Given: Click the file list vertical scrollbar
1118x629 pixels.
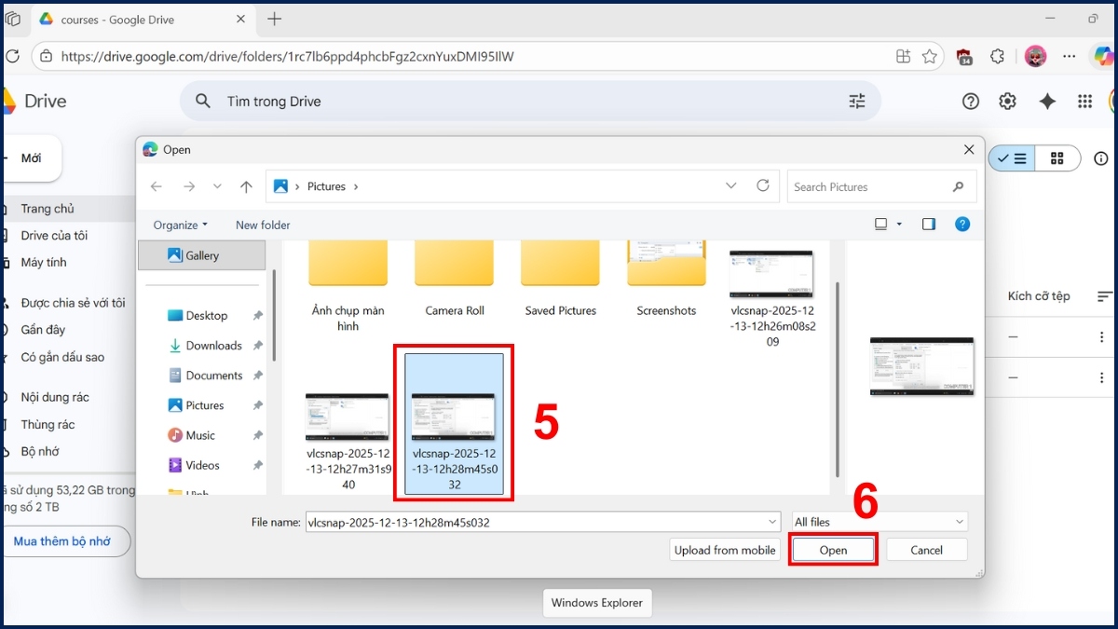Looking at the screenshot, I should (838, 377).
